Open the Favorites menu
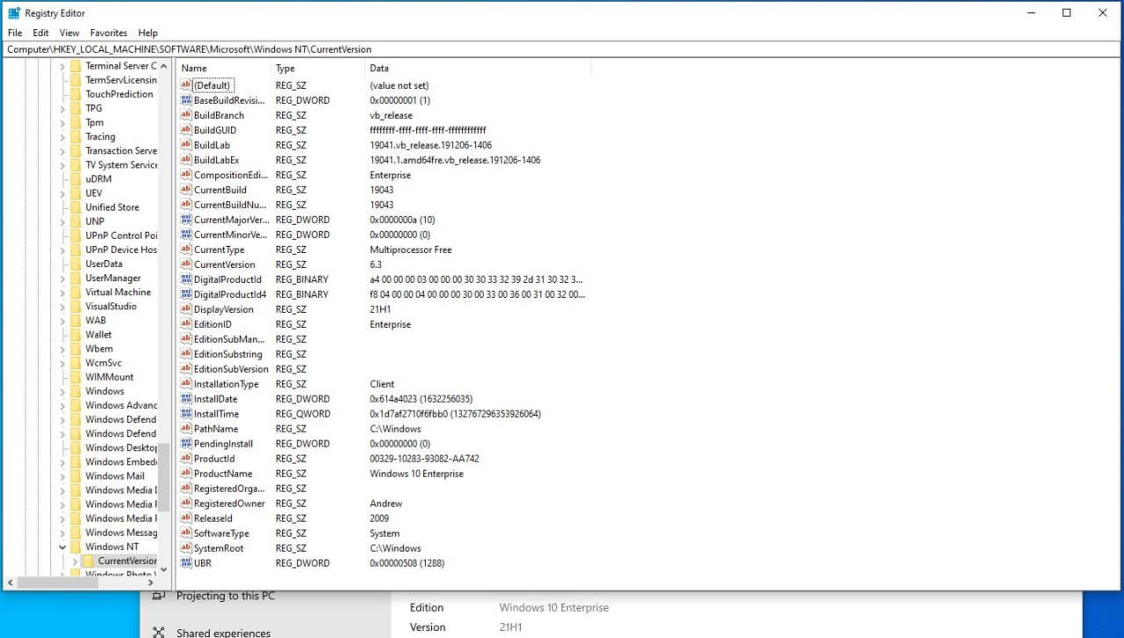The width and height of the screenshot is (1124, 638). (x=109, y=33)
